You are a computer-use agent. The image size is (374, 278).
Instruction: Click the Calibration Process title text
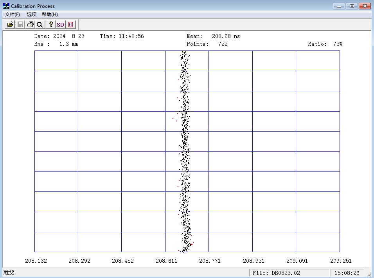point(33,6)
